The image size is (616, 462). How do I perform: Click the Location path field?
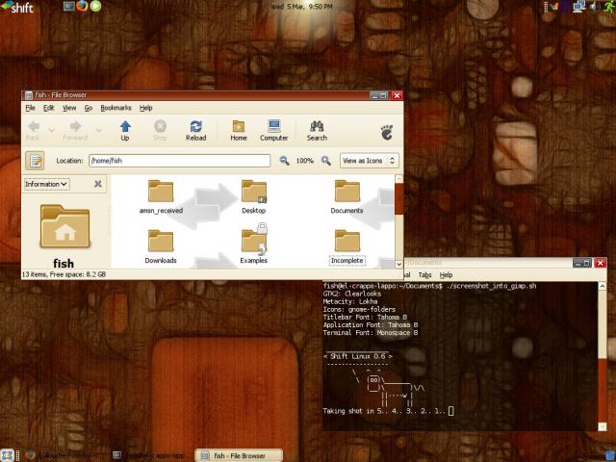(180, 161)
